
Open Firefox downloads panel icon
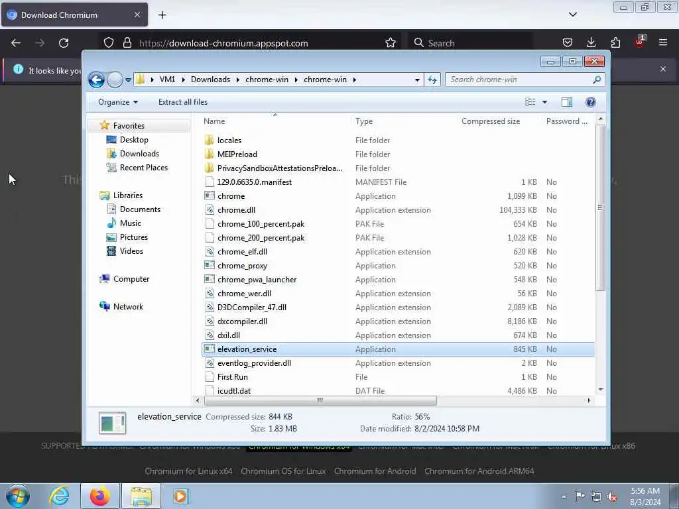click(x=591, y=42)
